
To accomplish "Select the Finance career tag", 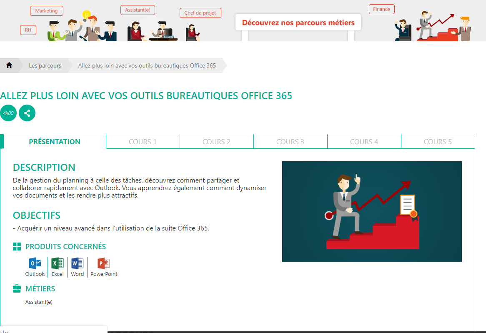I will 381,9.
